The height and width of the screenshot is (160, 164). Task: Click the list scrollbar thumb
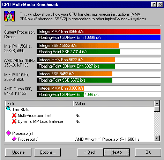157,109
